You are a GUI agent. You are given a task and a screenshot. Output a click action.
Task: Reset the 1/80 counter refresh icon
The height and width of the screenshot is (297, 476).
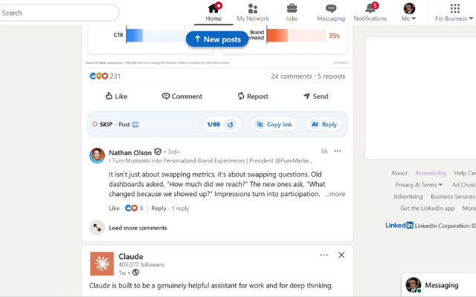coord(231,124)
